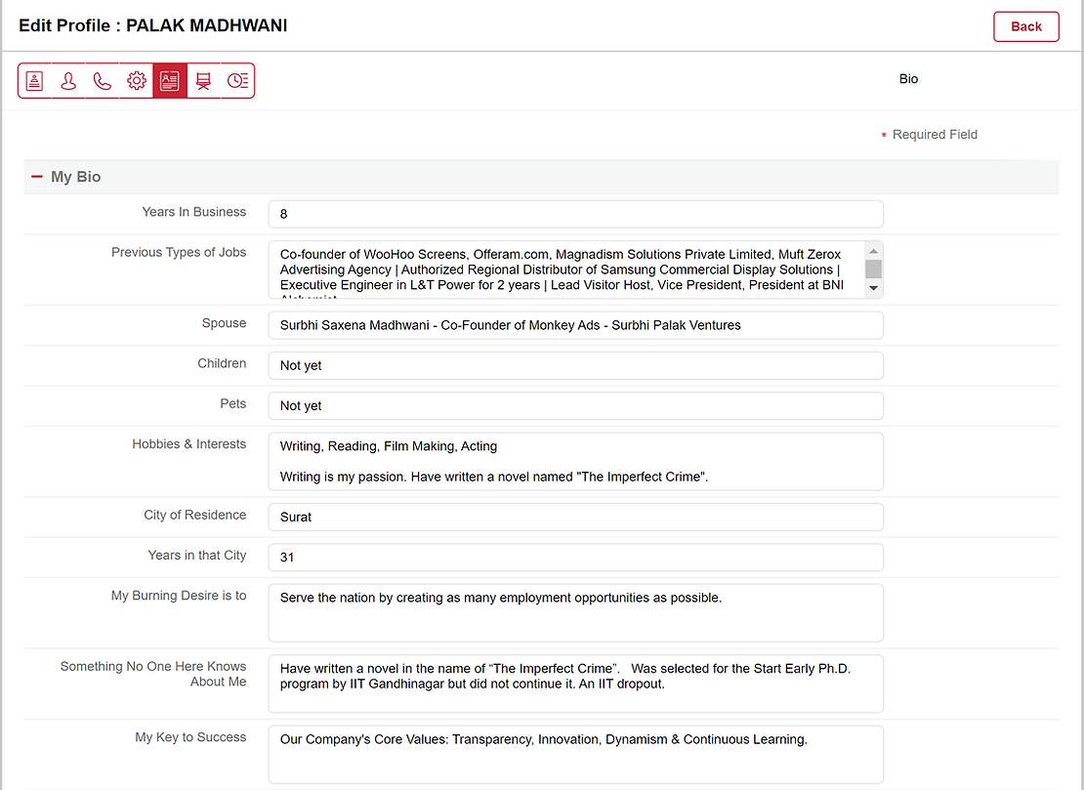Collapse the My Bio section
Viewport: 1084px width, 790px height.
[37, 177]
